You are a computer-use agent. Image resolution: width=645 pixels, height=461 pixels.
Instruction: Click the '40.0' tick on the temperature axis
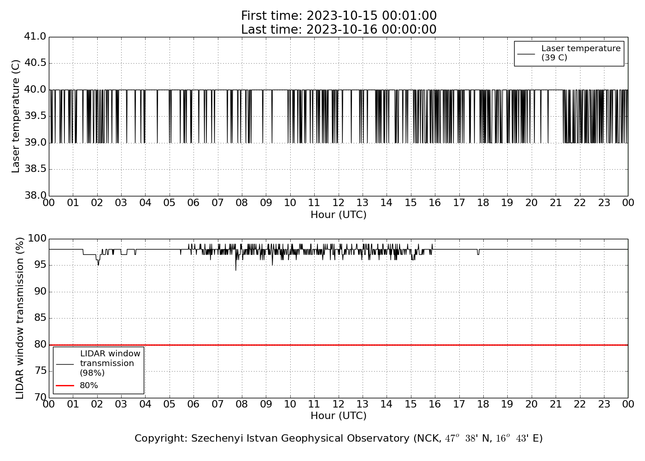click(35, 89)
